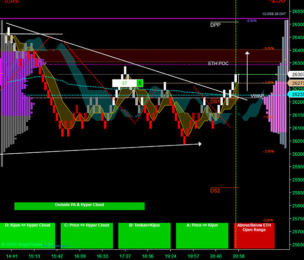The width and height of the screenshot is (304, 260).
Task: Click the -2.00% level label
Action: click(x=268, y=151)
